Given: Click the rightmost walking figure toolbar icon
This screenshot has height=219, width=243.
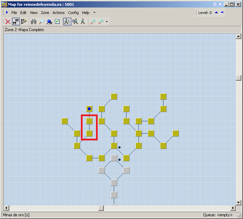Looking at the screenshot, I should (x=83, y=22).
